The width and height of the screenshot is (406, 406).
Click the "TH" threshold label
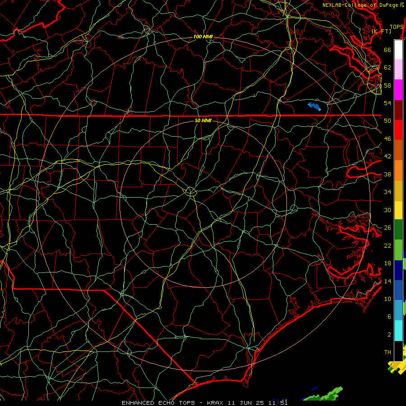pos(388,352)
